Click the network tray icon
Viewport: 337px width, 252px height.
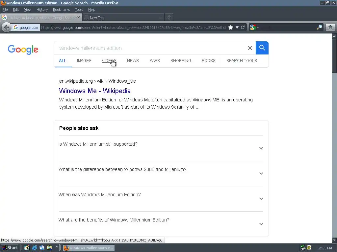303,248
